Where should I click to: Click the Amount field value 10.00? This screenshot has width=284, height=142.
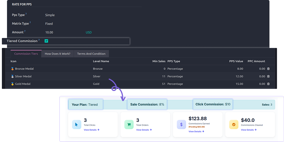click(49, 32)
